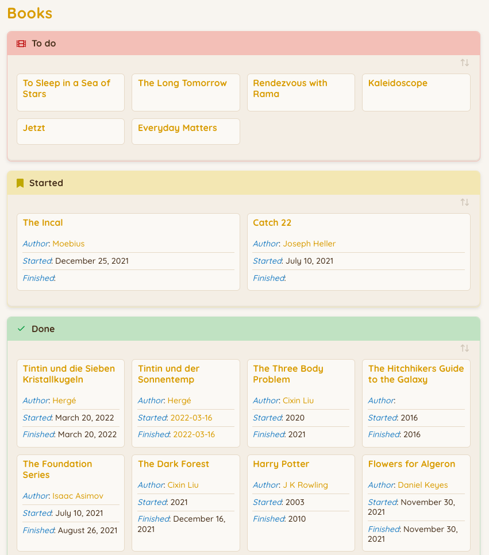This screenshot has width=489, height=555.
Task: Open Flowers for Algeron title
Action: pyautogui.click(x=411, y=464)
